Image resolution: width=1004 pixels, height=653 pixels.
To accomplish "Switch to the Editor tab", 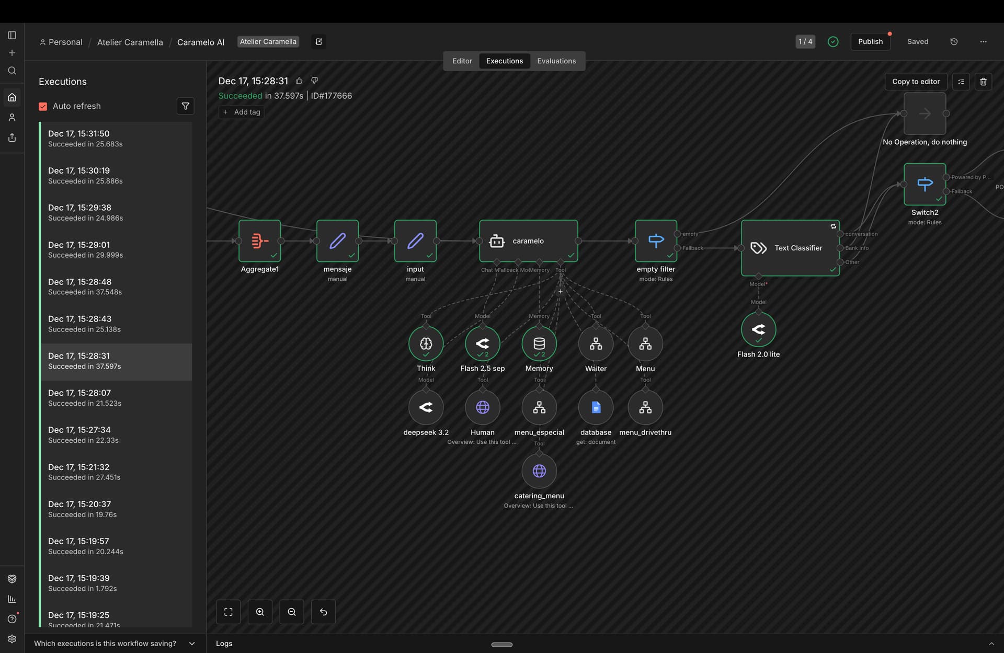I will [x=462, y=61].
